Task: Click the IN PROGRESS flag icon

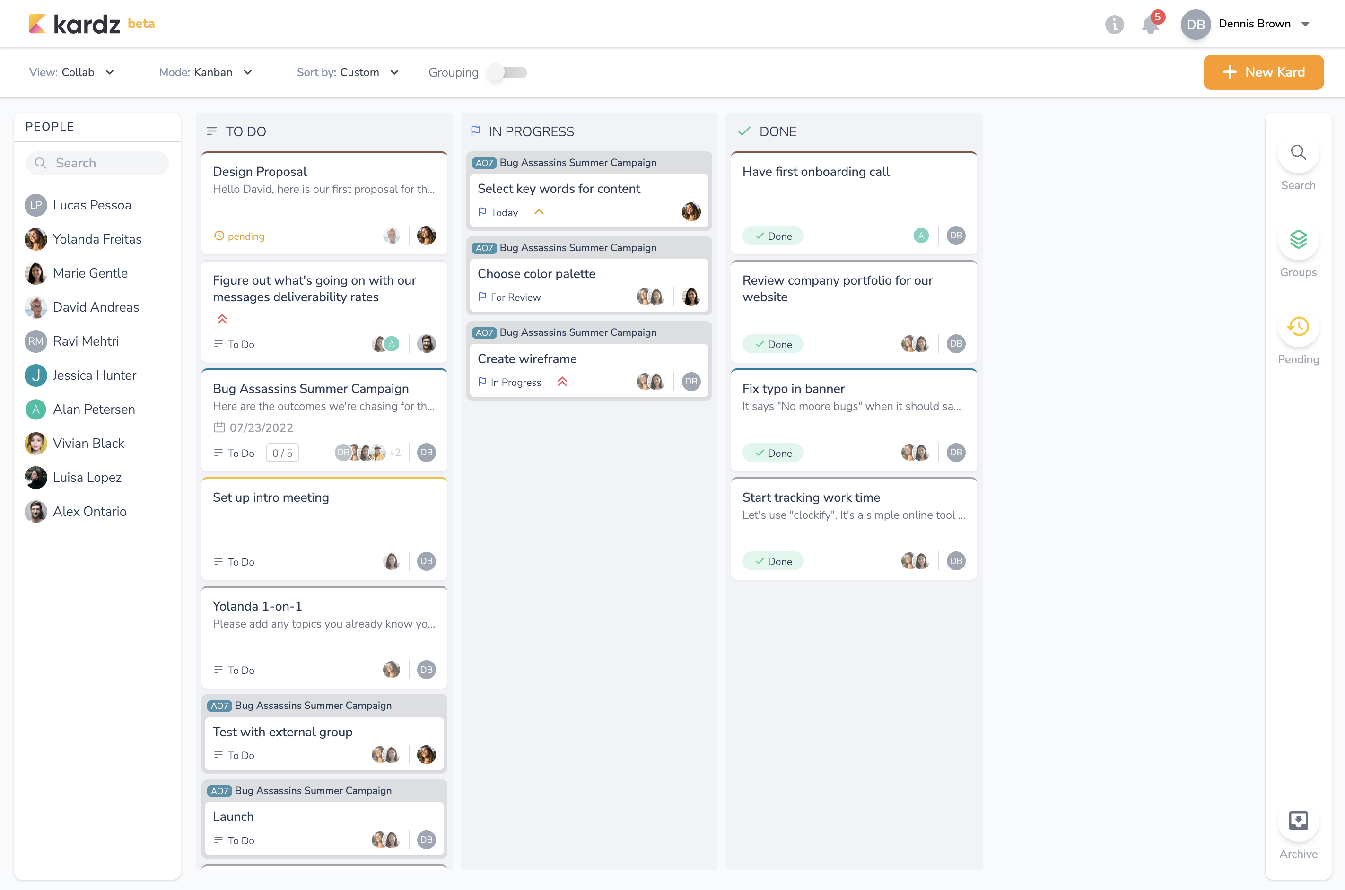Action: 476,131
